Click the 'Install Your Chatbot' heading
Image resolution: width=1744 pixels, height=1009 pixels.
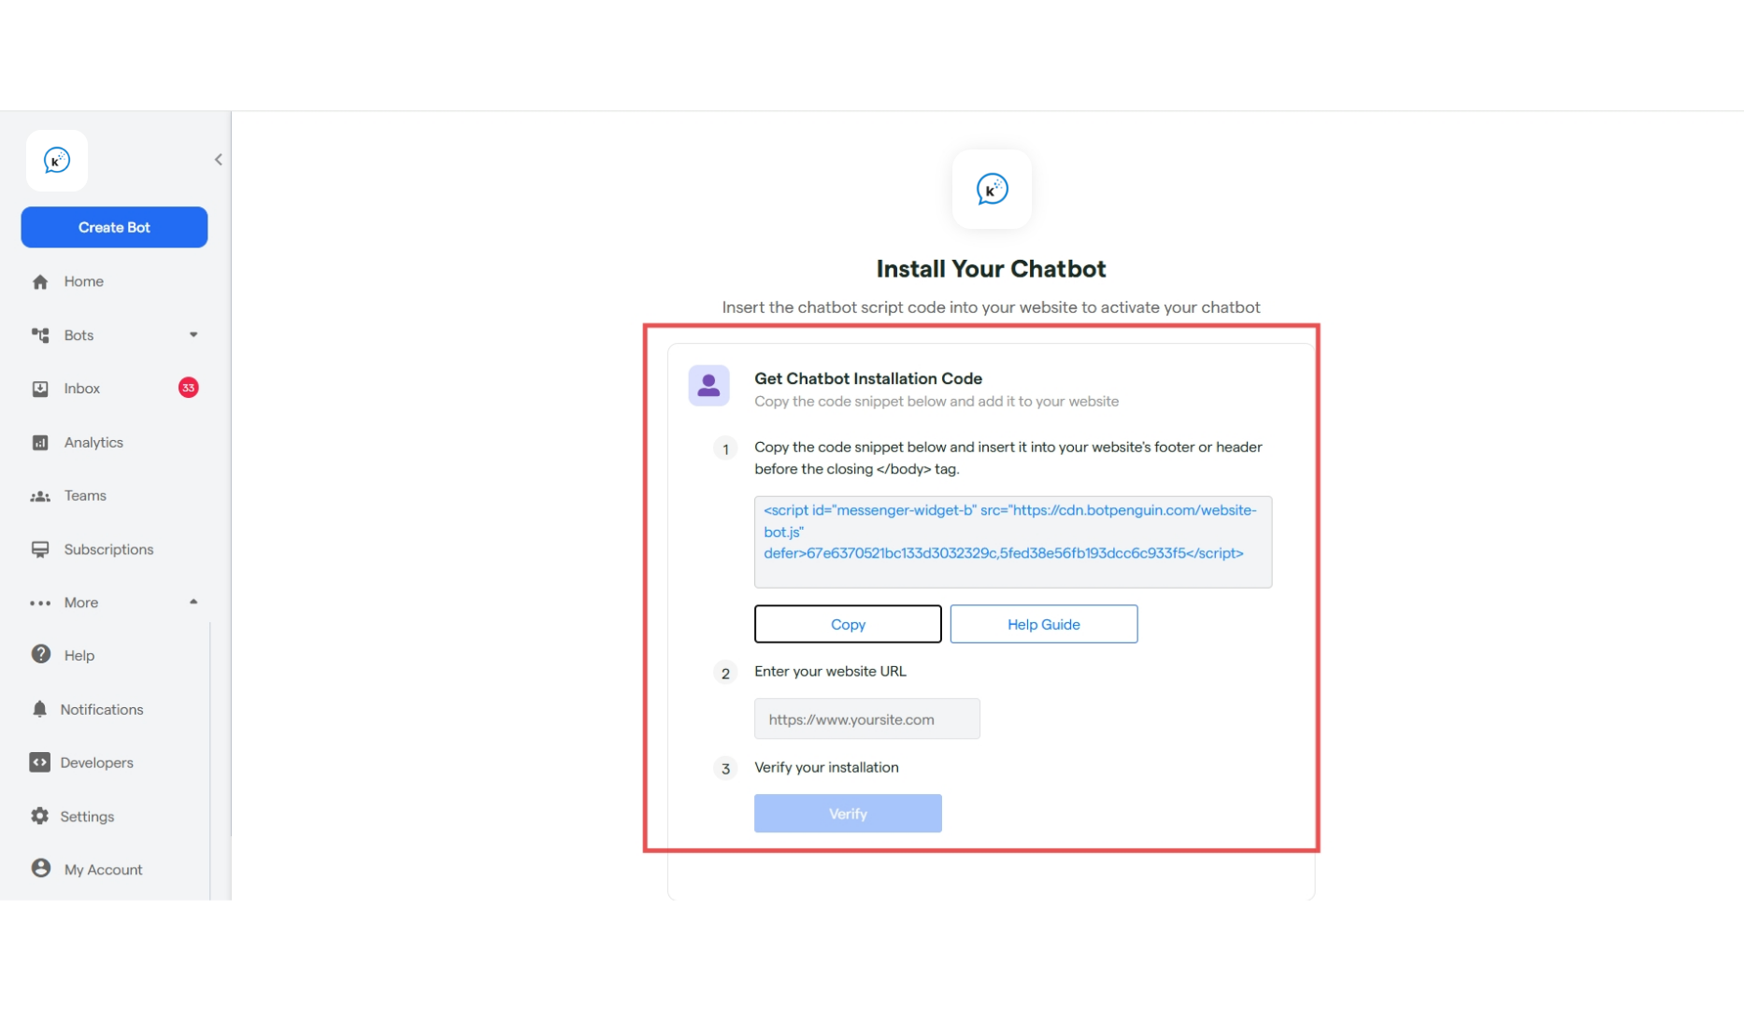point(992,269)
